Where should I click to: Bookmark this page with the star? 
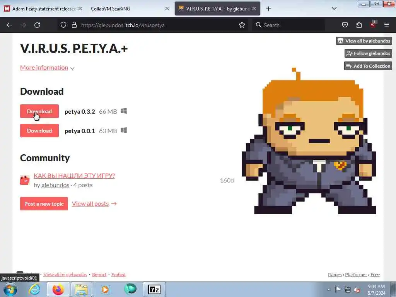242,25
